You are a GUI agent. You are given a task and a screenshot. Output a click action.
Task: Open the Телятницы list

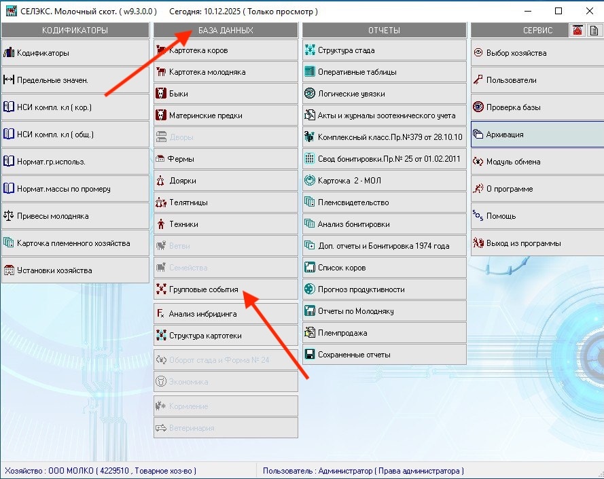pyautogui.click(x=226, y=202)
